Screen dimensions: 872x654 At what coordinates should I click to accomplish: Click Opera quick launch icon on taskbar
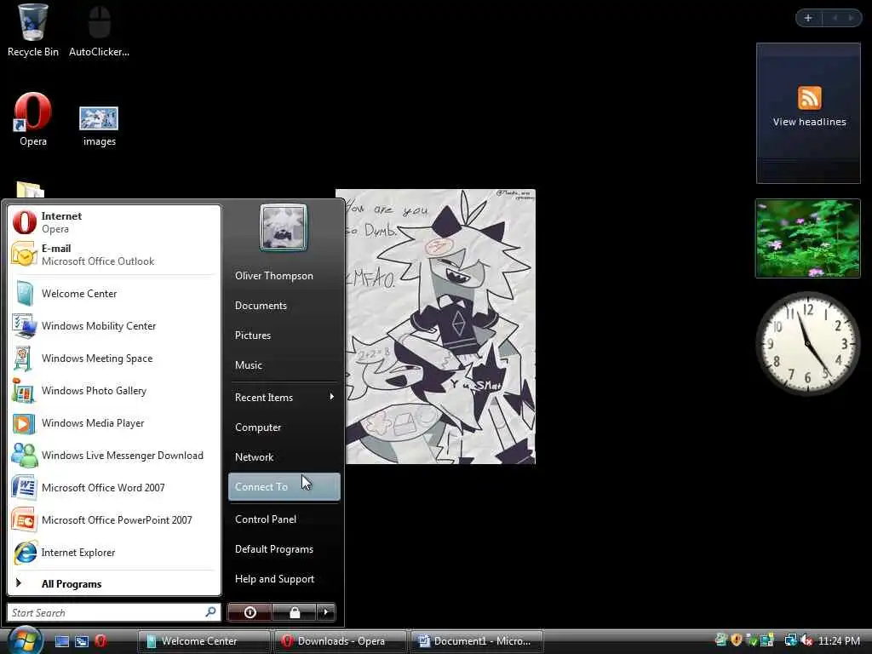pyautogui.click(x=100, y=641)
